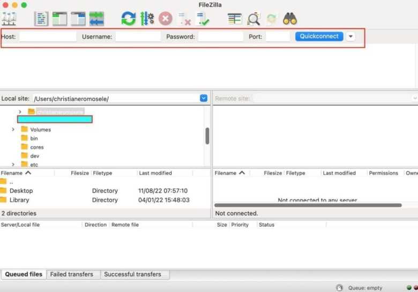Select the bin folder
418x292 pixels.
[34, 138]
